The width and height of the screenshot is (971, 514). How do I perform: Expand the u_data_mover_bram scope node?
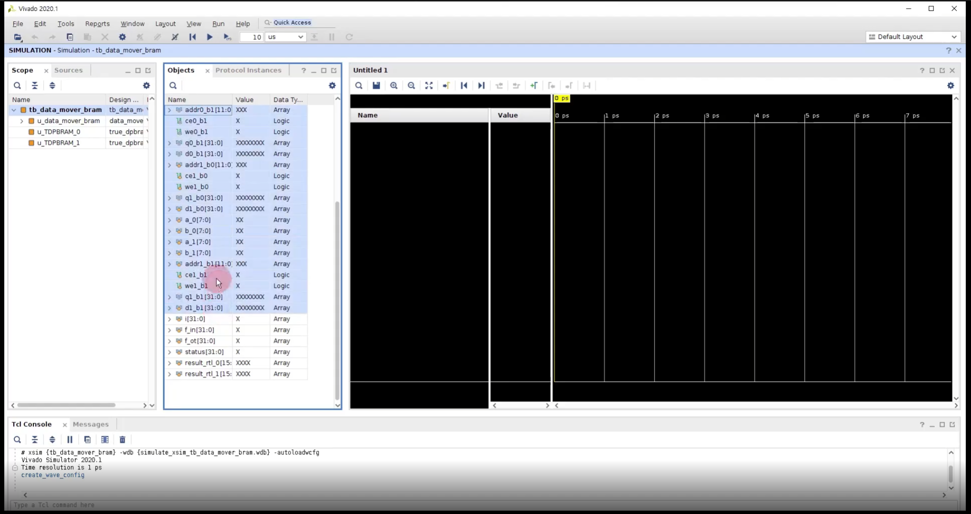pos(22,121)
